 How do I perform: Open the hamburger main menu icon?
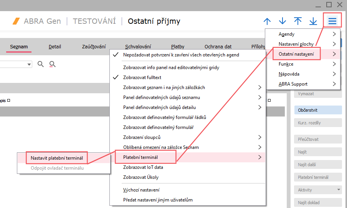tap(332, 21)
